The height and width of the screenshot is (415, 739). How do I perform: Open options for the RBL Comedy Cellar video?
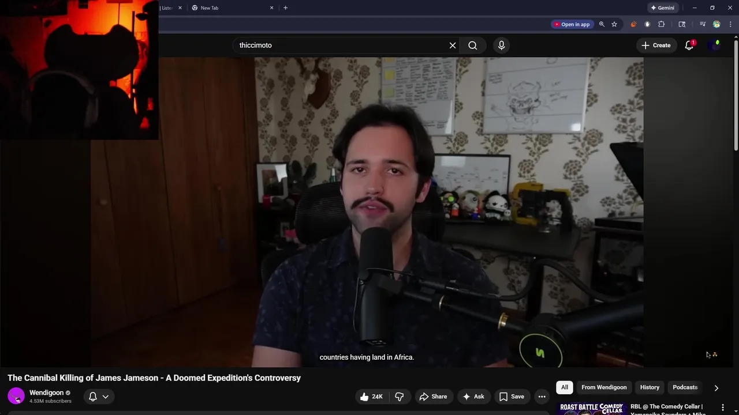pyautogui.click(x=722, y=408)
